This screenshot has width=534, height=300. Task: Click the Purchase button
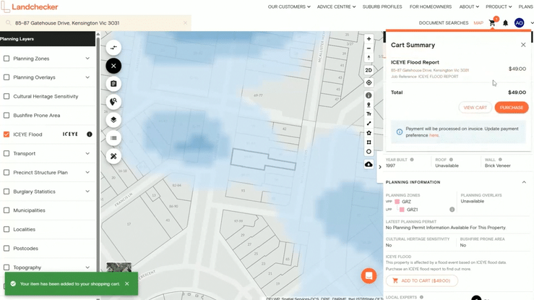pos(511,108)
